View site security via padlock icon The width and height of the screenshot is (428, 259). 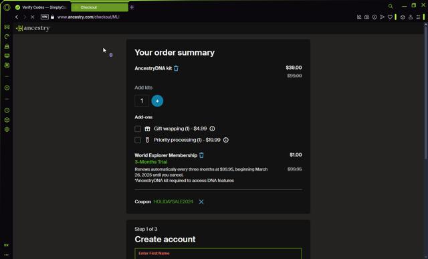coord(52,17)
